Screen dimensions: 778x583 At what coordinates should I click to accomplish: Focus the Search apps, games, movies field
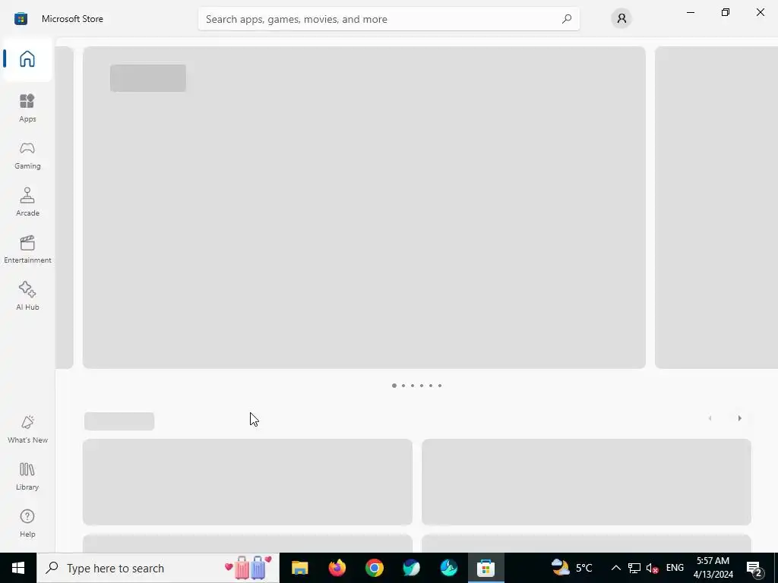[388, 19]
